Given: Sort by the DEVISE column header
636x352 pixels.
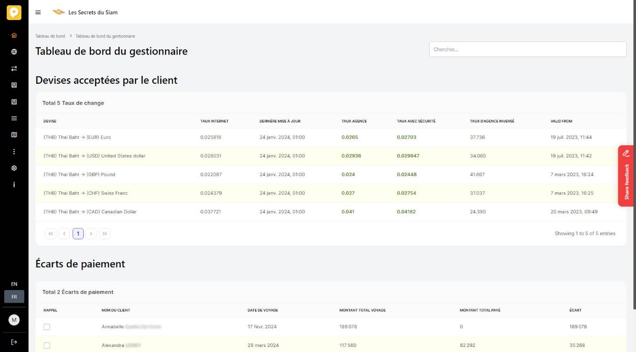Looking at the screenshot, I should (x=50, y=121).
